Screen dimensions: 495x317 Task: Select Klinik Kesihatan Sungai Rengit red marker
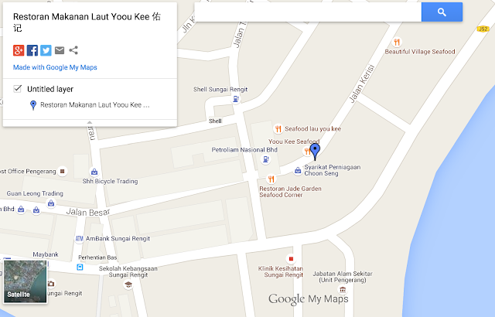click(291, 259)
